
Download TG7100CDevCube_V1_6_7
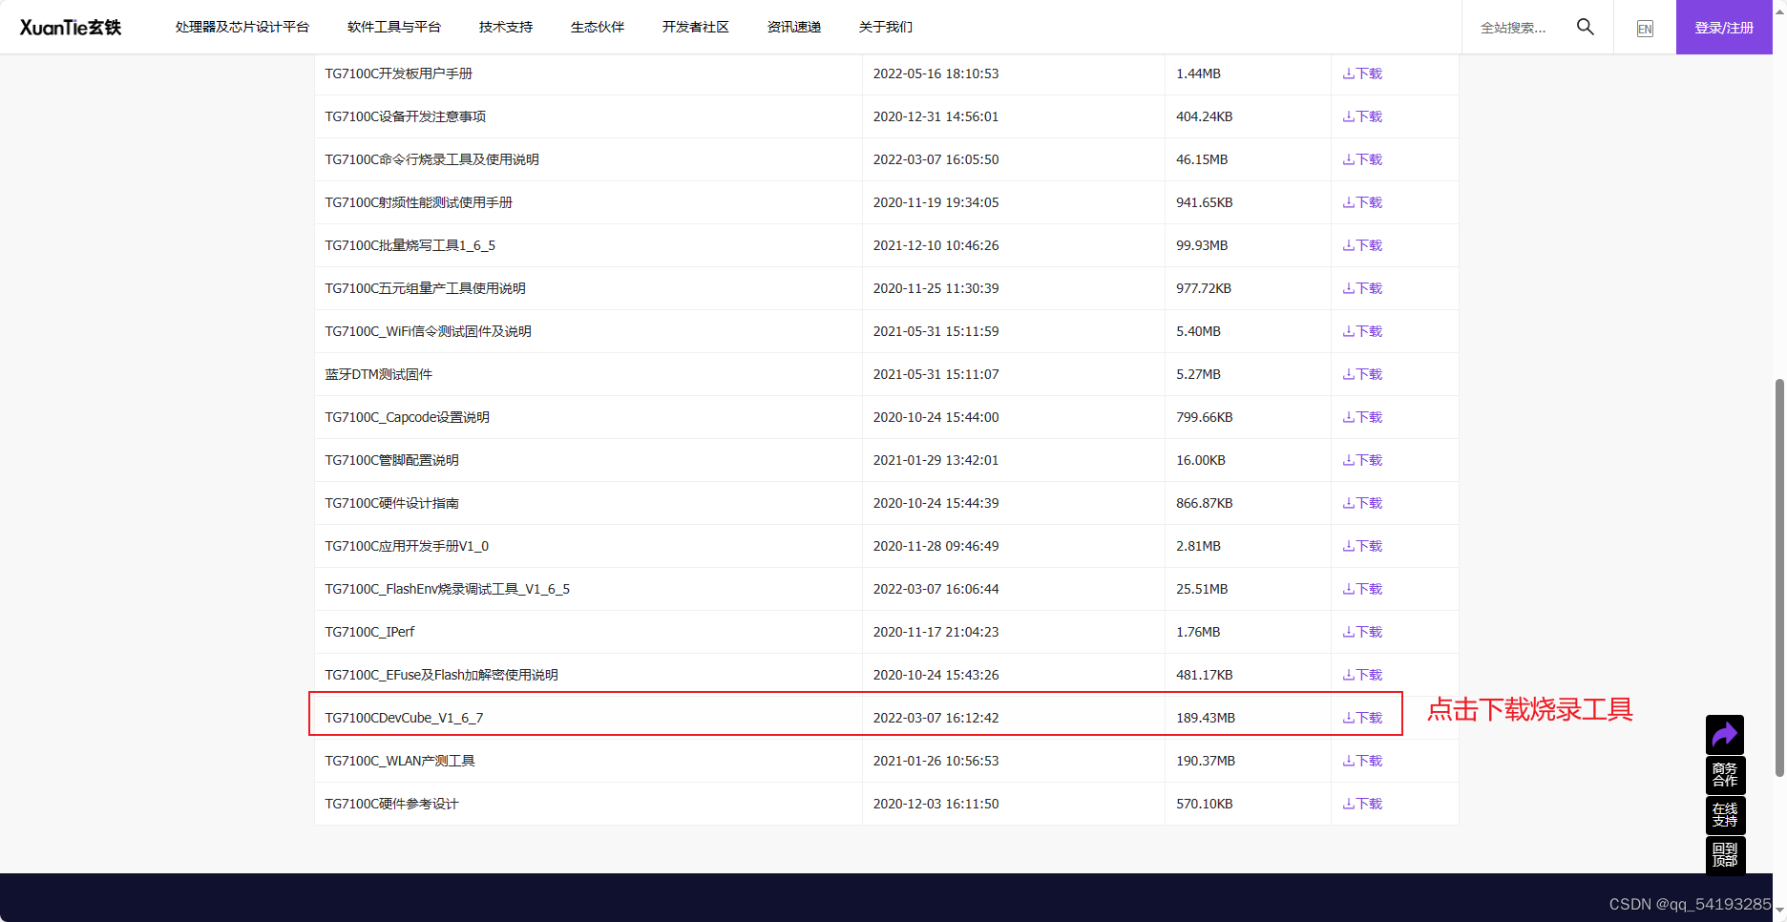(x=1362, y=718)
